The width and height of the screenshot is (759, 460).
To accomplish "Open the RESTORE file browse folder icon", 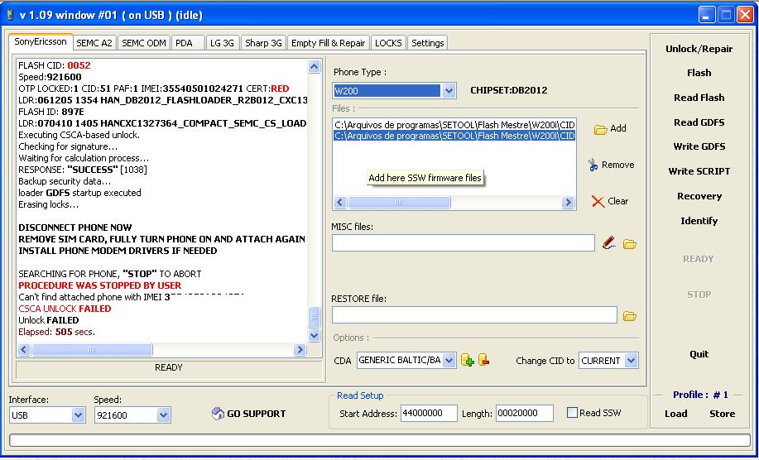I will [x=629, y=316].
